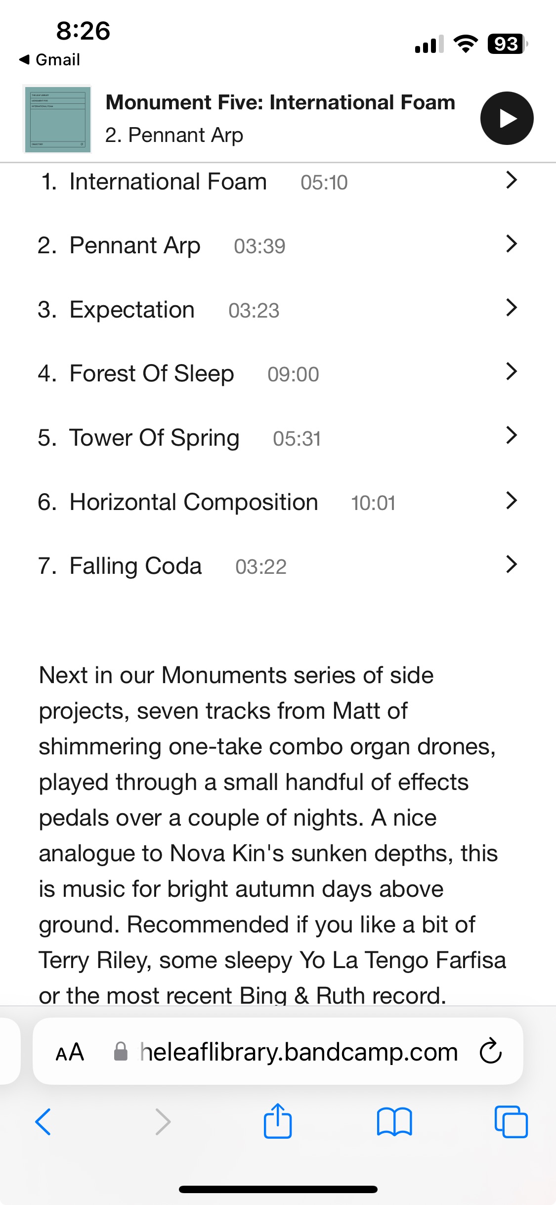Tap the Safari forward arrow

[x=163, y=1121]
